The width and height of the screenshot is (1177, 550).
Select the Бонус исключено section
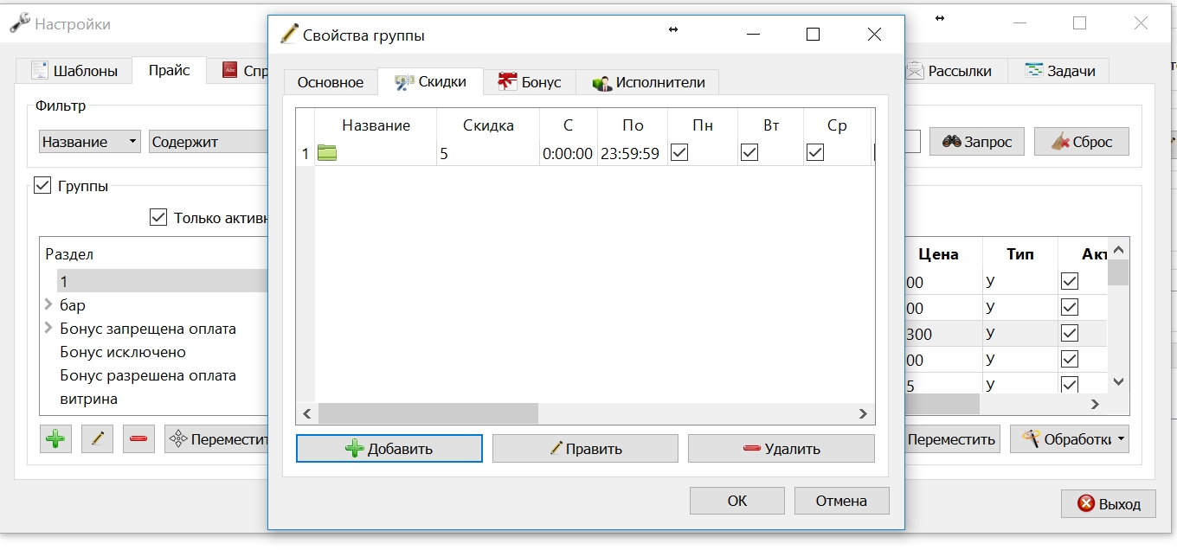(123, 352)
